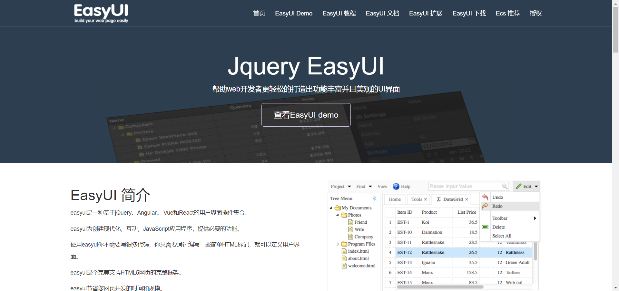619x291 pixels.
Task: Click the Photos folder icon
Action: (x=344, y=215)
